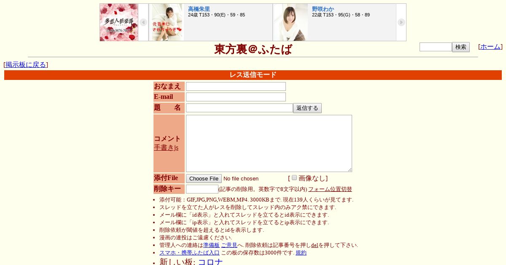Viewport: 506px width, 265px height.
Task: Click the next arrow in ad carousel
Action: click(401, 22)
